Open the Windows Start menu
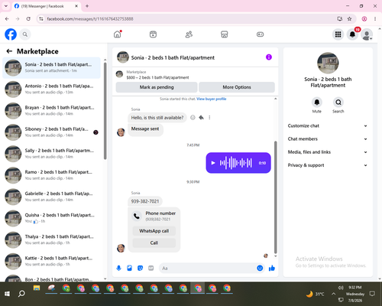 7,294
